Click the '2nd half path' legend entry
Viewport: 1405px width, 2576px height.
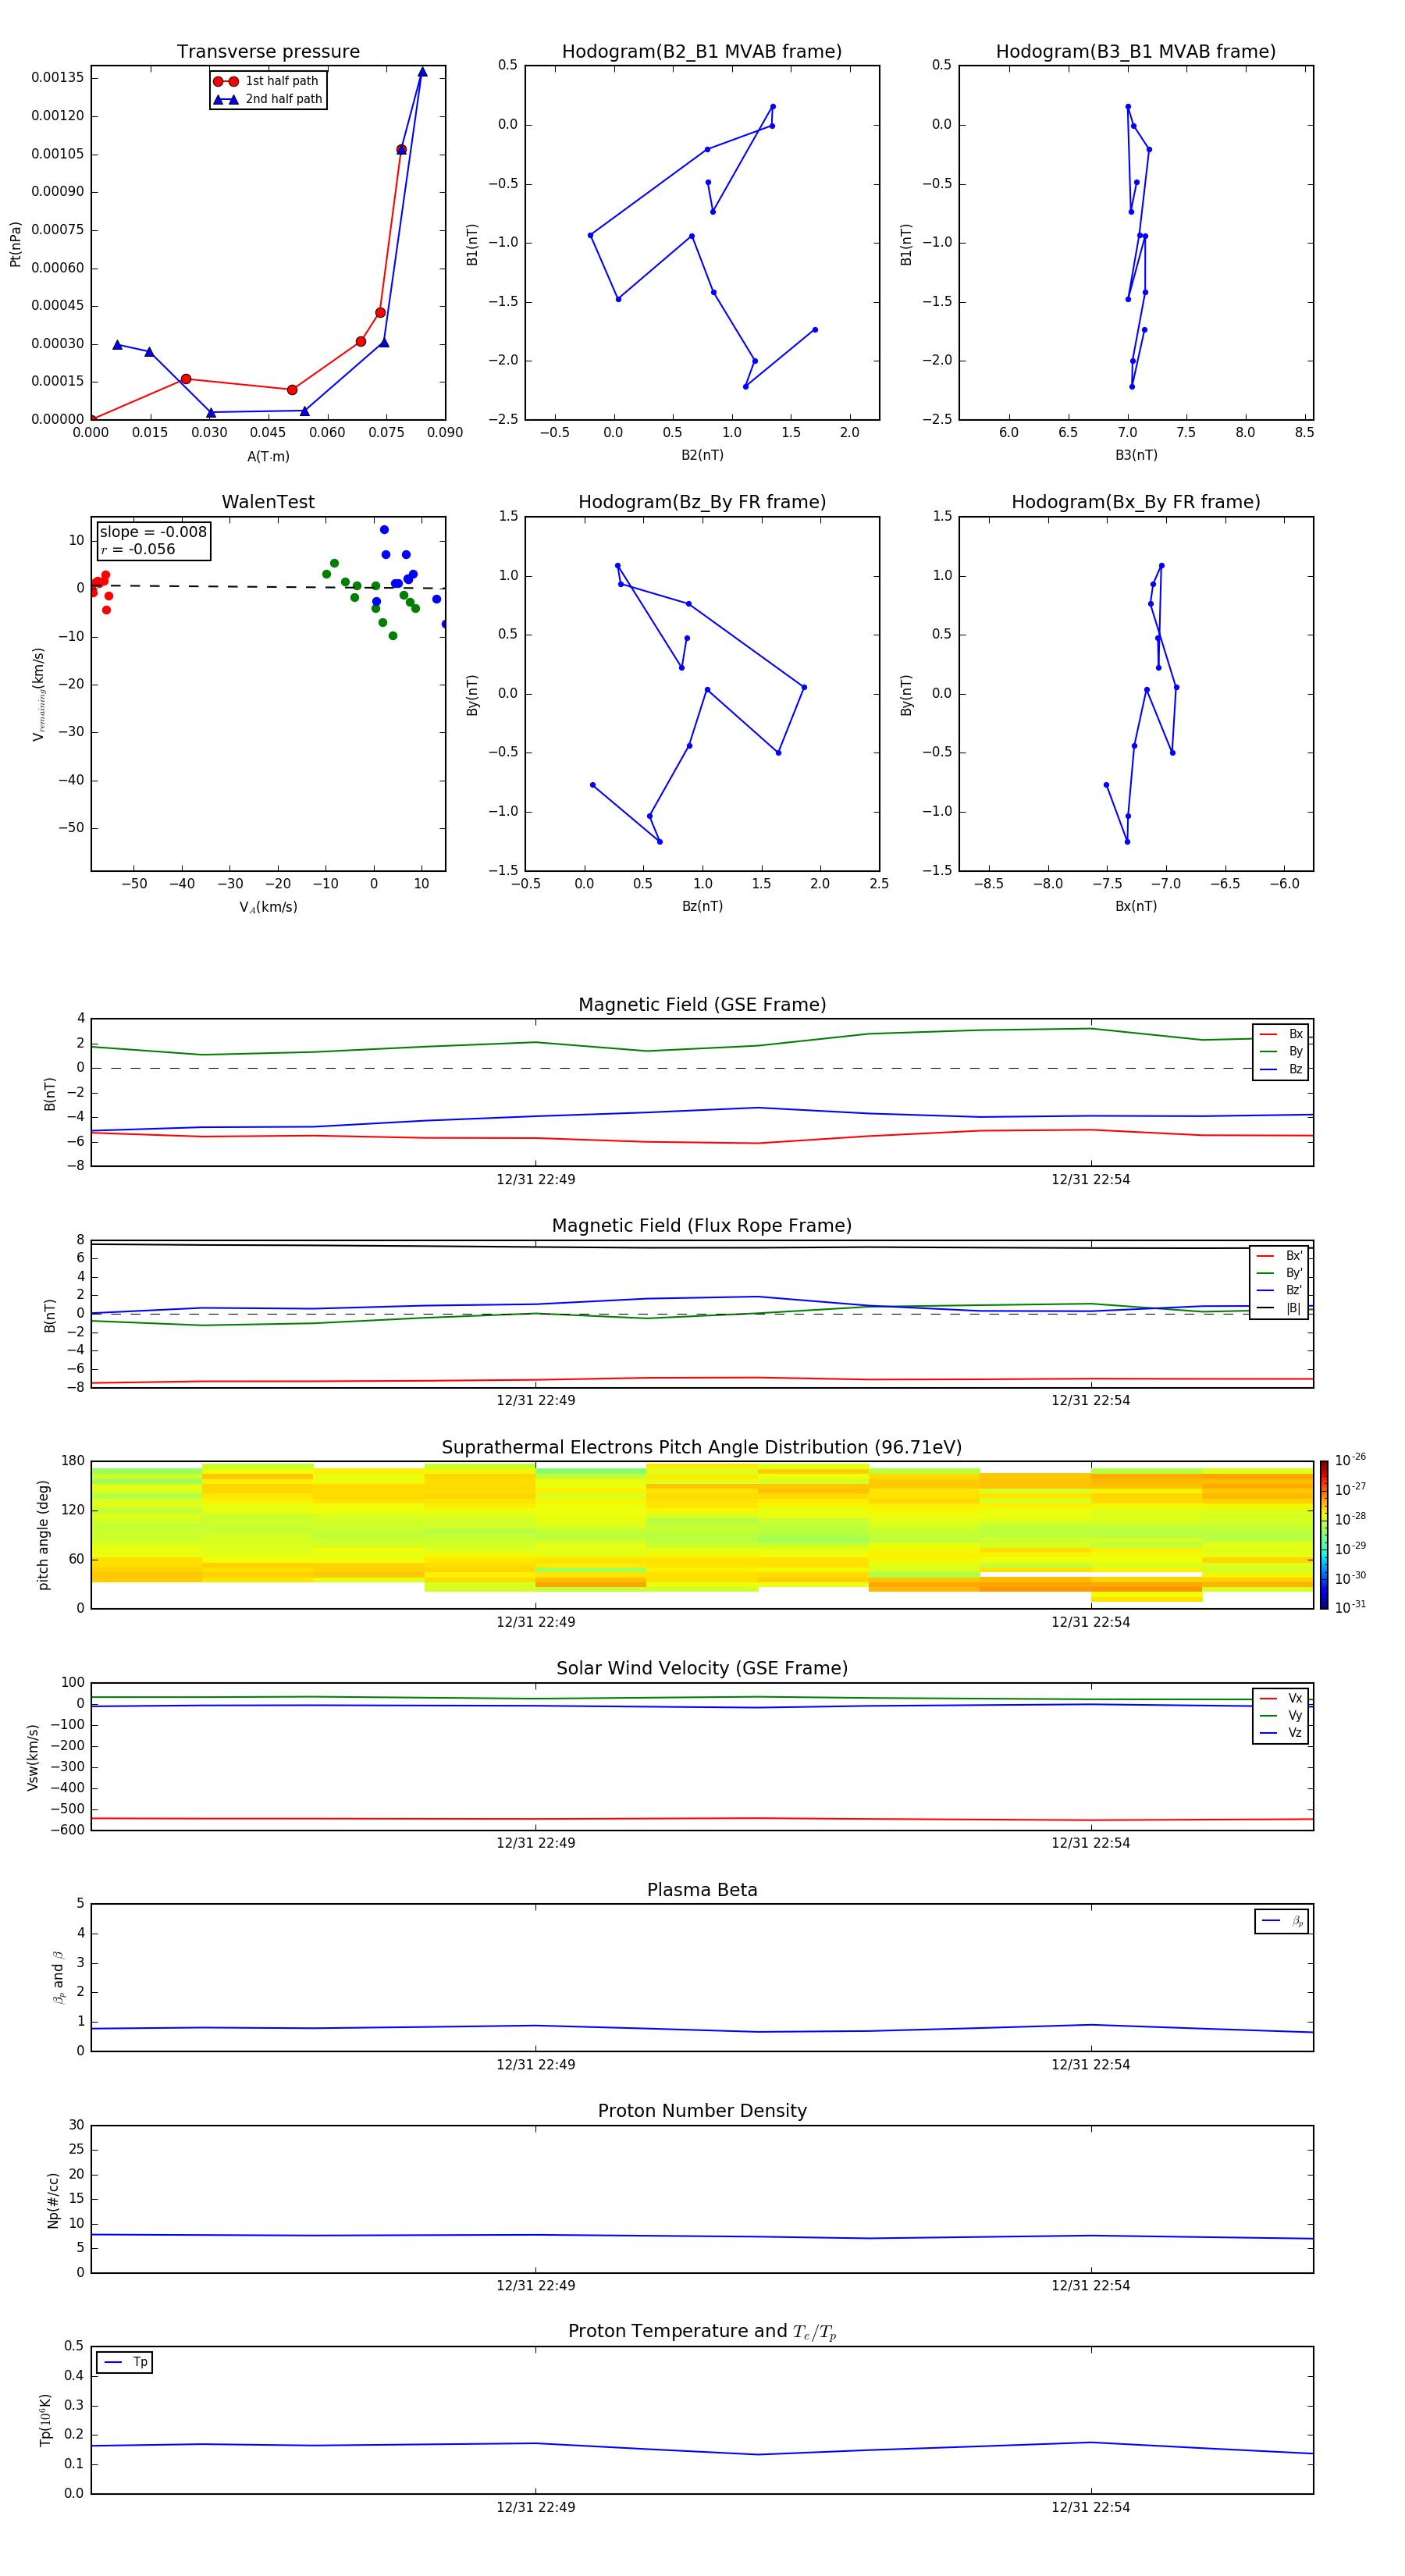coord(268,99)
